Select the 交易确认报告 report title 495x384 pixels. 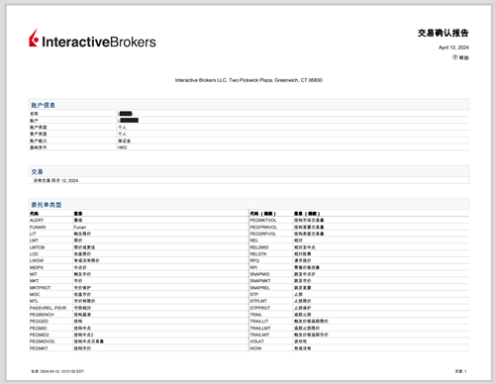[444, 33]
